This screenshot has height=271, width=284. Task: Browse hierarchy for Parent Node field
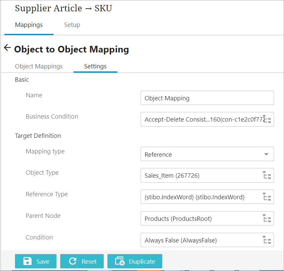(267, 219)
